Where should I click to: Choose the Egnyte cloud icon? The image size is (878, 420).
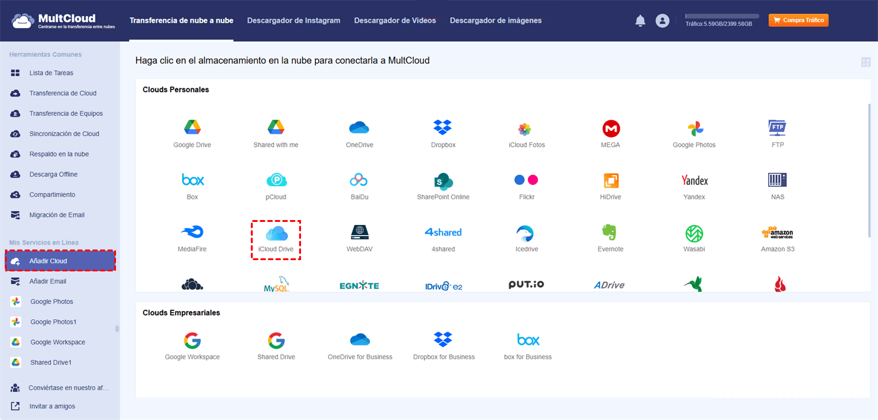[x=359, y=285]
